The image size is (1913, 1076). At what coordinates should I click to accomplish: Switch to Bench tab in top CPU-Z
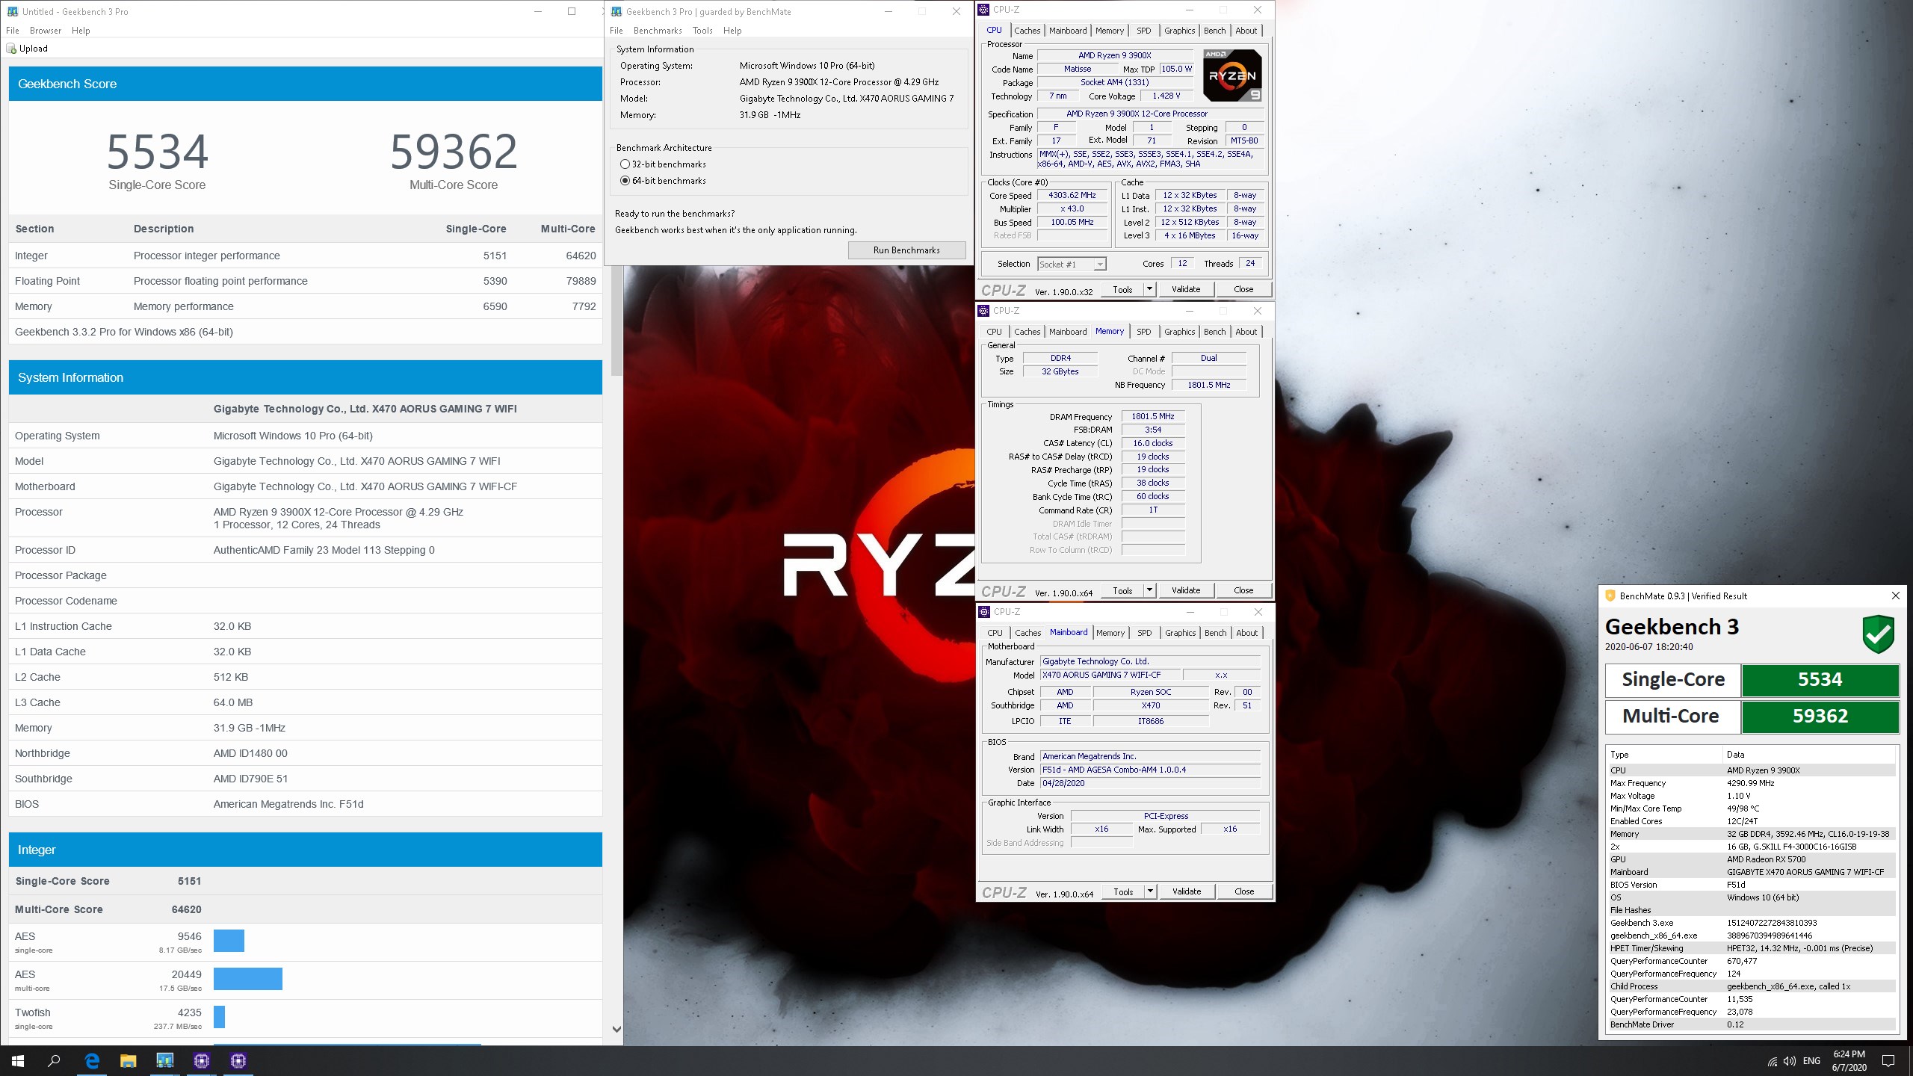click(1214, 31)
